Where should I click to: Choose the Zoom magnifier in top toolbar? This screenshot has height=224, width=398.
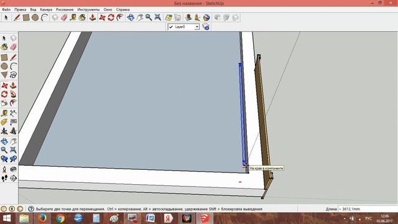(149, 17)
